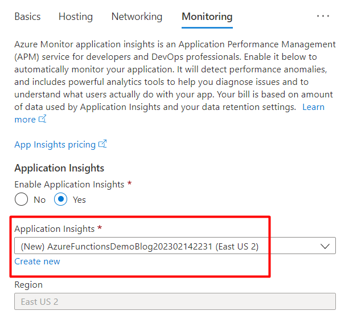Switch to the Basics tab

[x=27, y=17]
